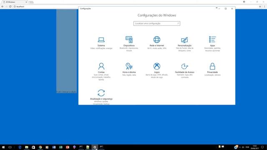Open the Sistema settings category

pyautogui.click(x=101, y=43)
